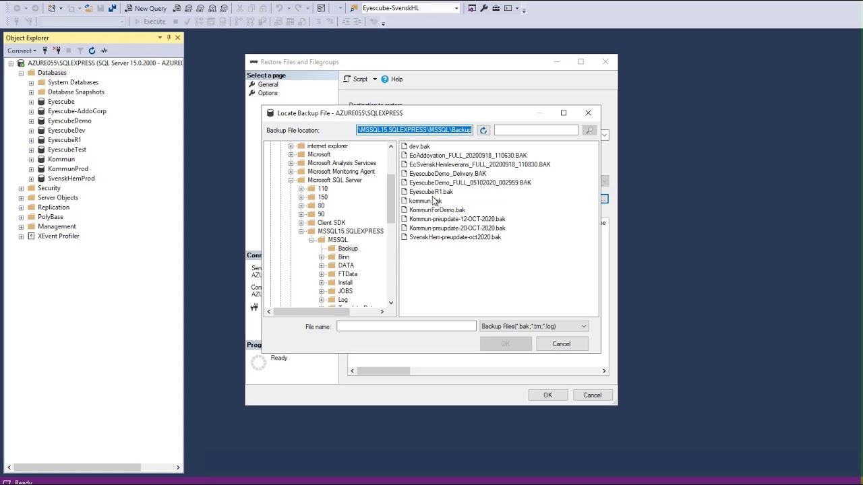Select the Options page

pyautogui.click(x=268, y=93)
